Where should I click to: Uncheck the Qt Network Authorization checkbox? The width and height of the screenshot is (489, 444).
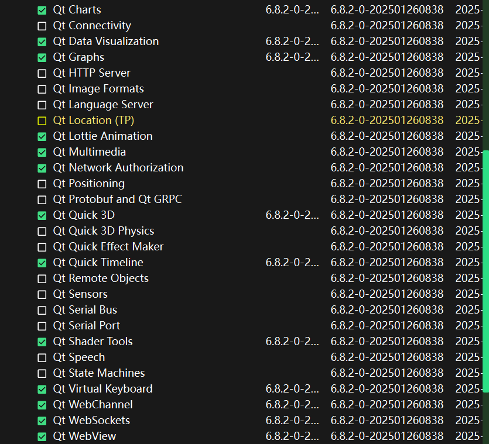(42, 168)
